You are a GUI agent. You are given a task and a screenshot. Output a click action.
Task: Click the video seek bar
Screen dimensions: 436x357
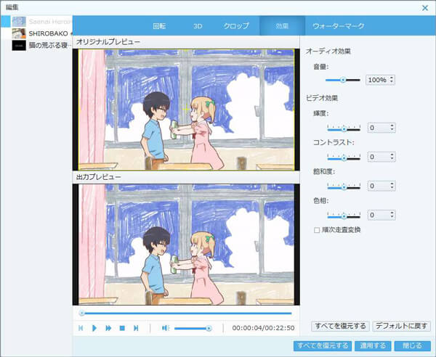tap(186, 313)
